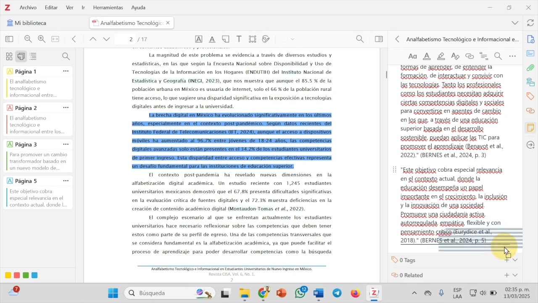Add a related item to note
This screenshot has width=538, height=303.
(506, 275)
